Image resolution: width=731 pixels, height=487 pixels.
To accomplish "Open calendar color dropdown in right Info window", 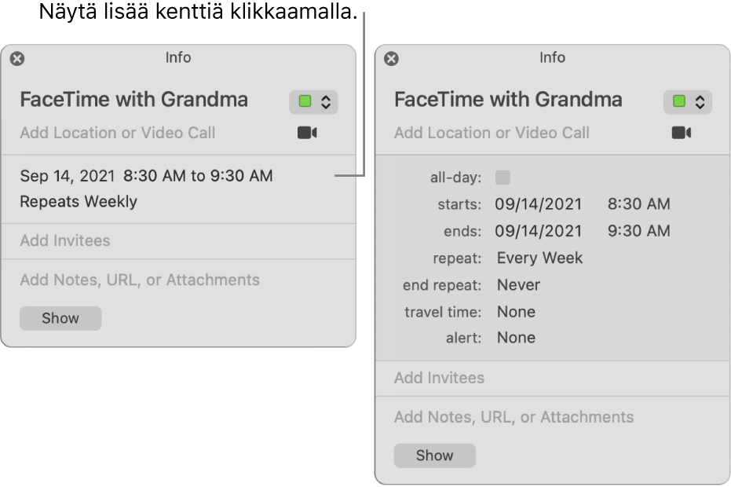I will pos(687,101).
